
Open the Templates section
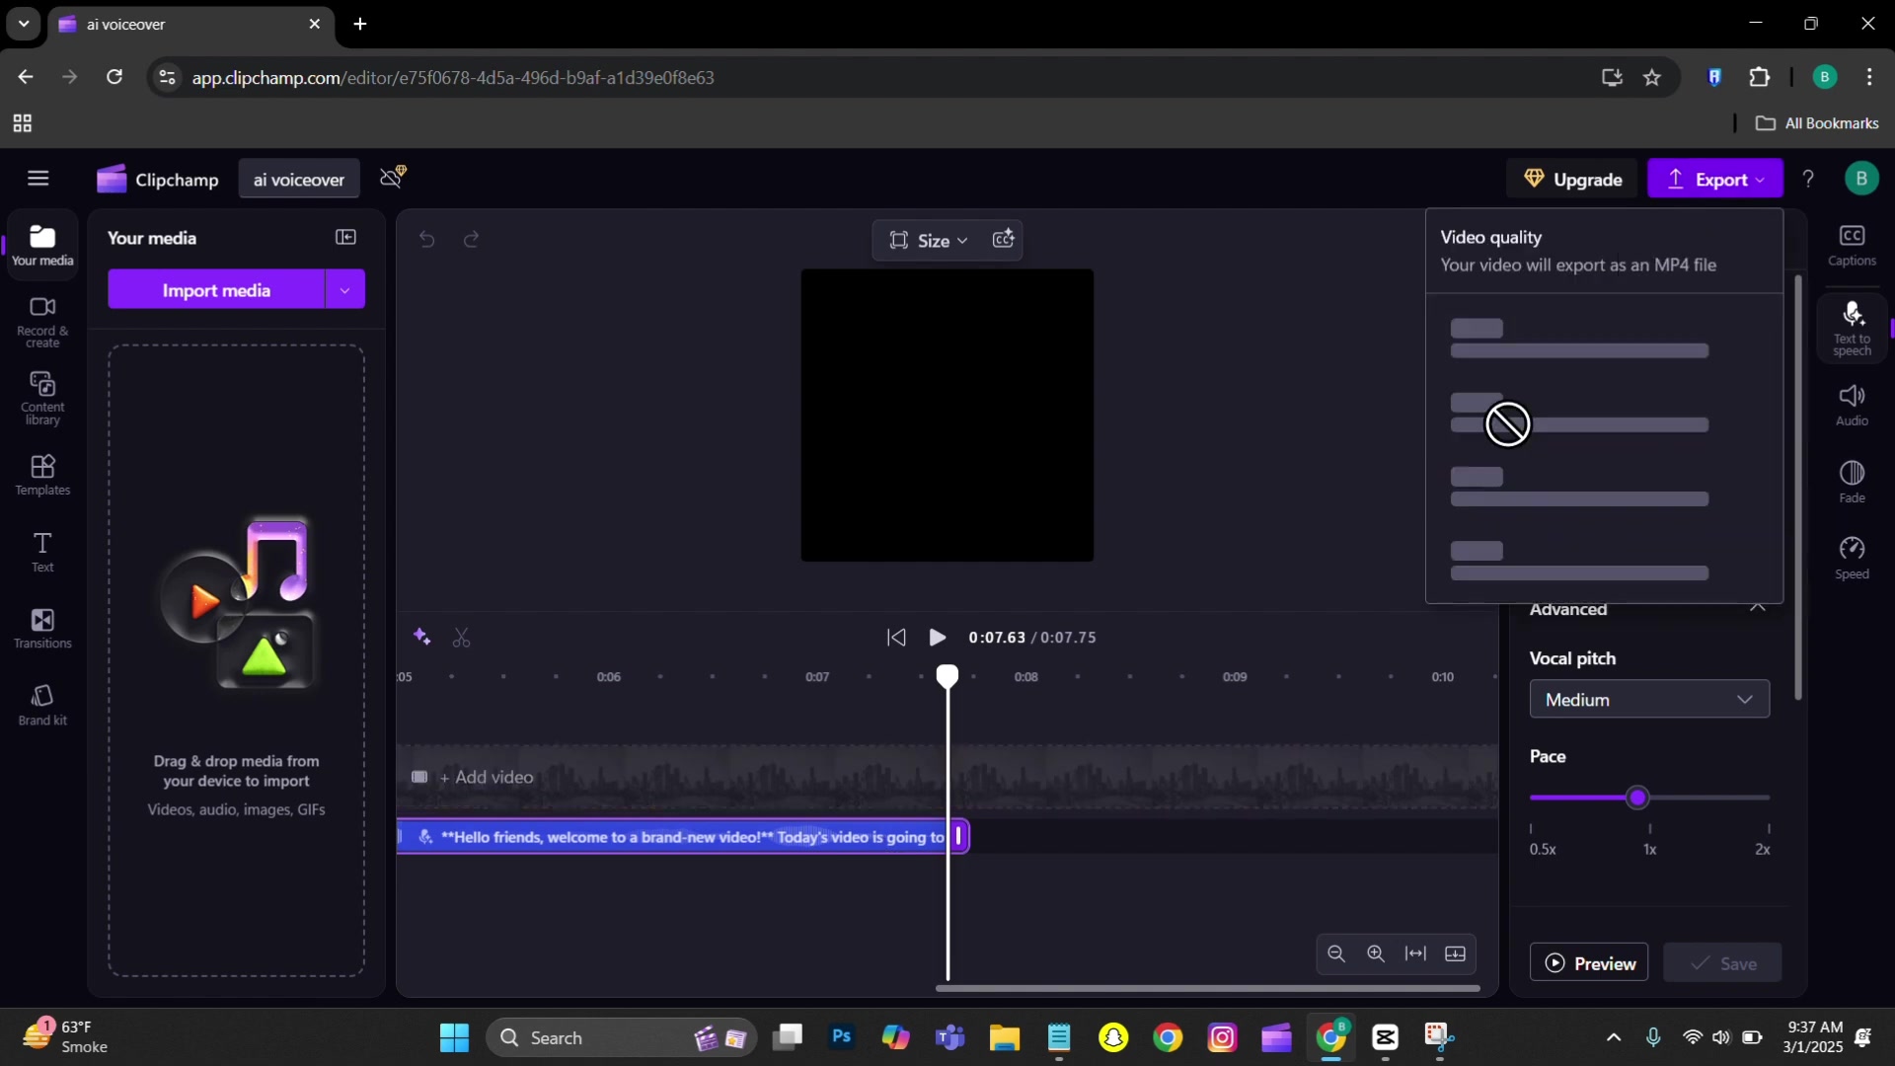click(x=41, y=475)
